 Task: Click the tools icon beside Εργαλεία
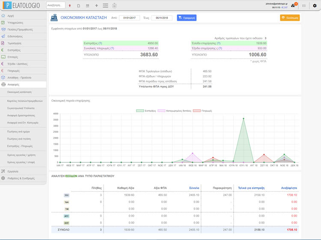3,171
